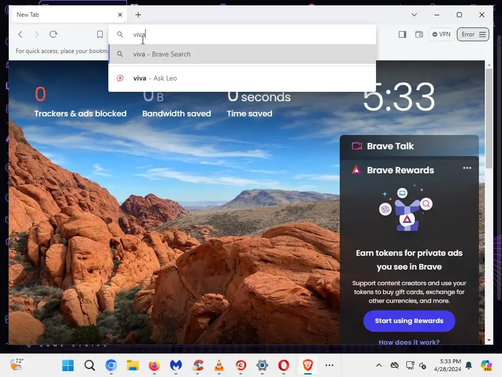Open the Brave Talk card
The image size is (502, 377).
point(409,146)
